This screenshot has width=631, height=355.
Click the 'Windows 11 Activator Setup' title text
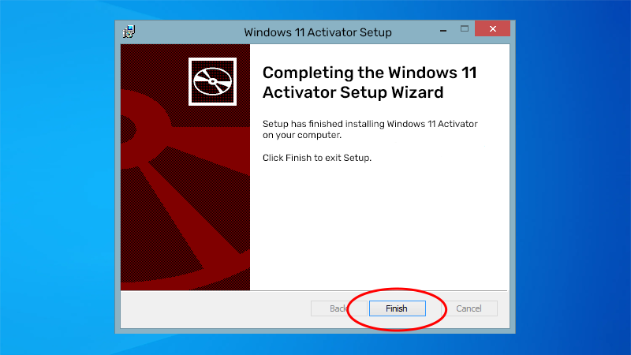(x=318, y=32)
